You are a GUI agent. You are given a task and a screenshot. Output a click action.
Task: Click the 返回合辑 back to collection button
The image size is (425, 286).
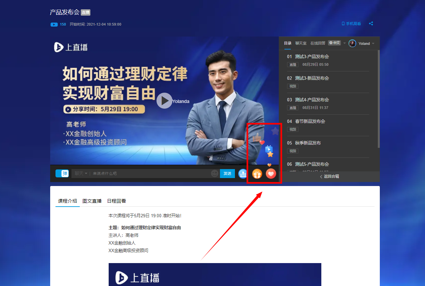tap(329, 176)
